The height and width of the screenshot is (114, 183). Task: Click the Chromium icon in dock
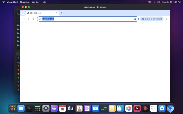click(170, 108)
